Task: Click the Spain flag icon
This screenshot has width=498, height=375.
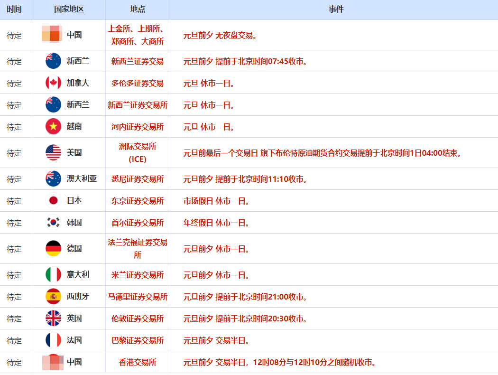Action: pyautogui.click(x=53, y=297)
